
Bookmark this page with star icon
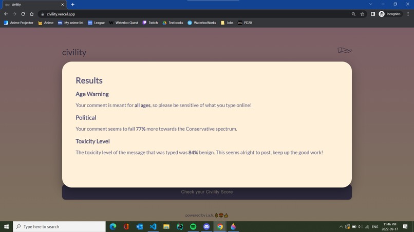pyautogui.click(x=362, y=14)
